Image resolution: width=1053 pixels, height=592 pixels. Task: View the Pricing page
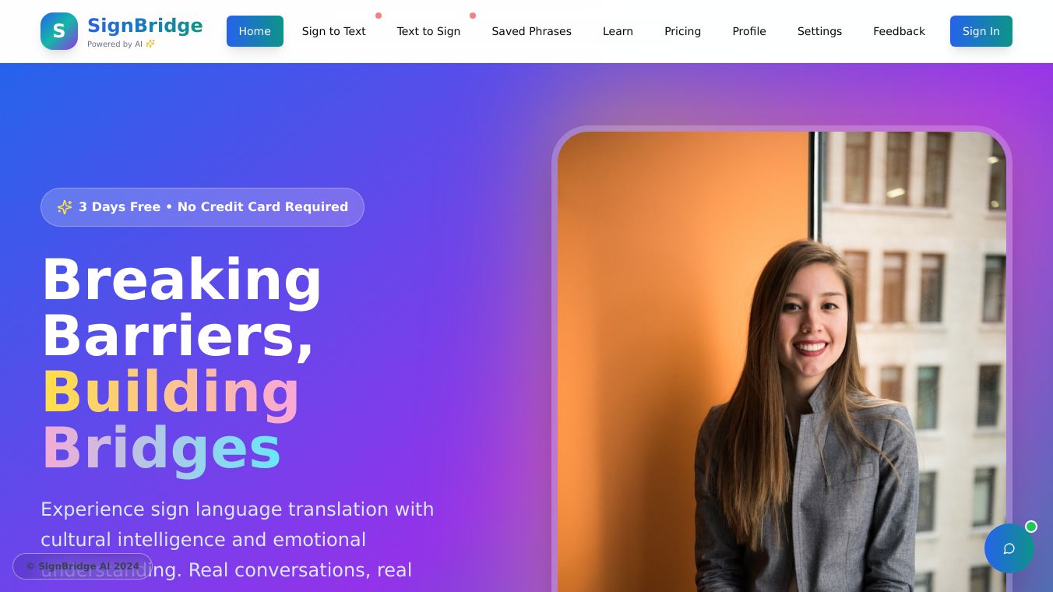point(682,31)
